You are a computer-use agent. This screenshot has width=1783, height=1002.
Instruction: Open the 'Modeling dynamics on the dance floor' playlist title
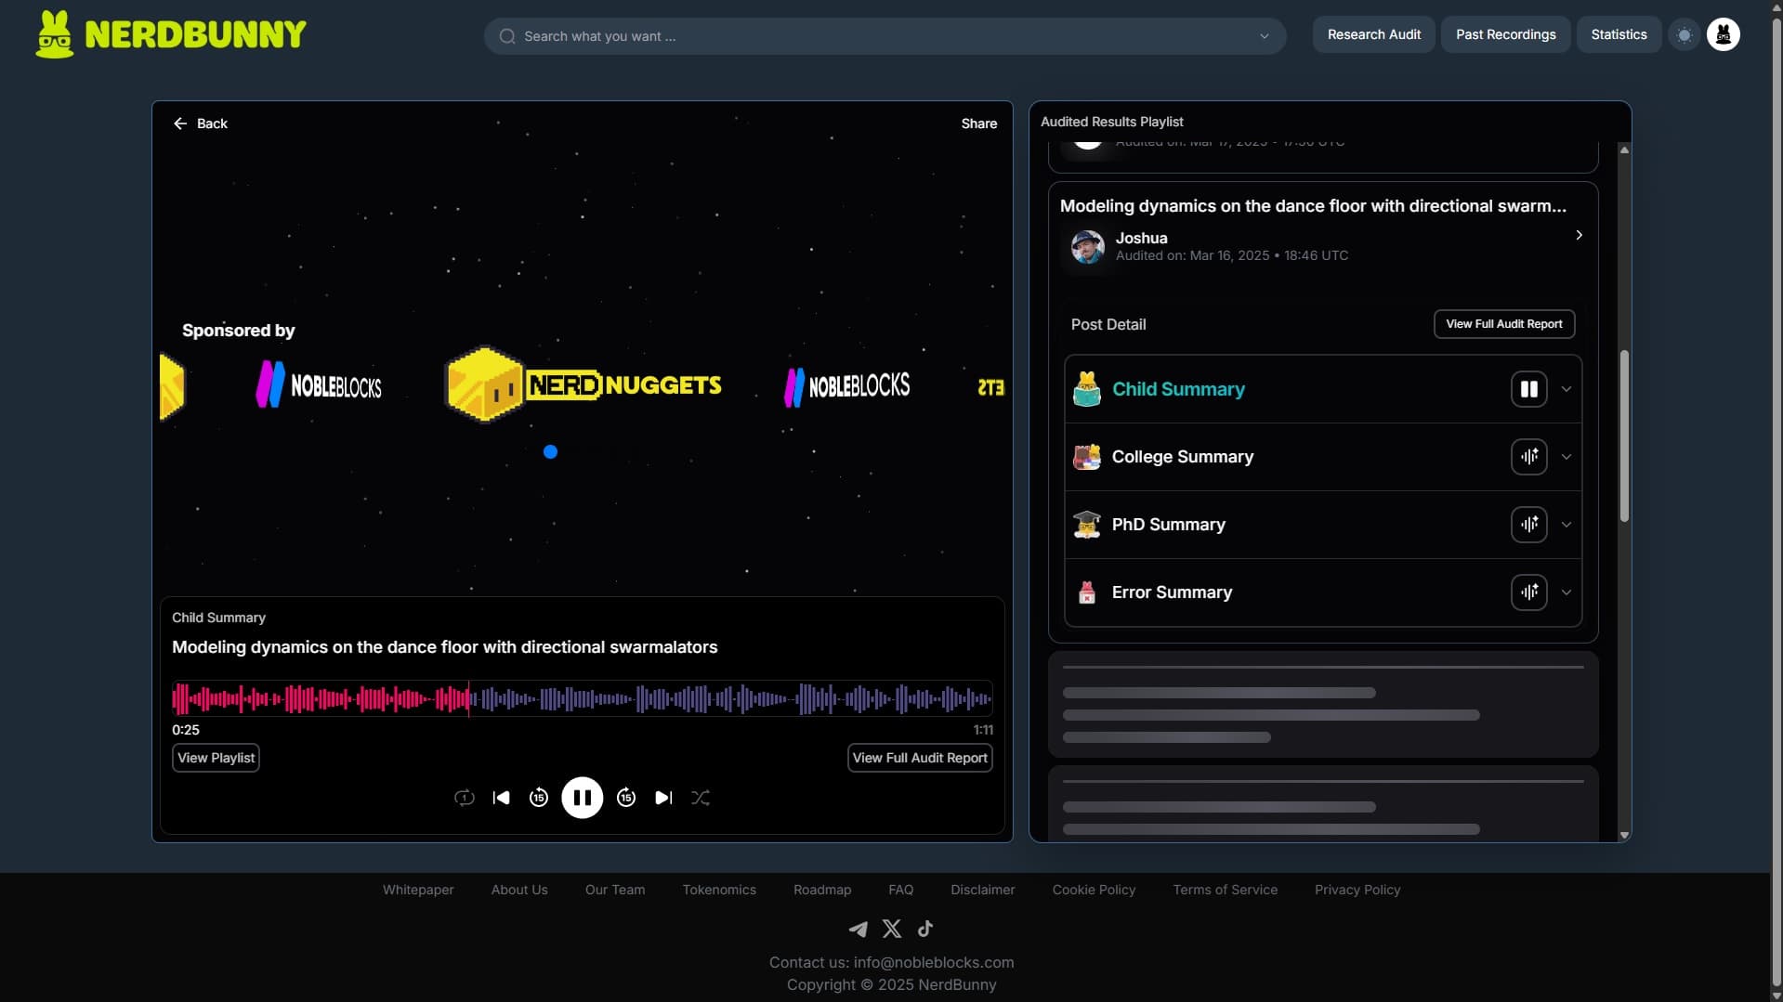coord(1312,206)
